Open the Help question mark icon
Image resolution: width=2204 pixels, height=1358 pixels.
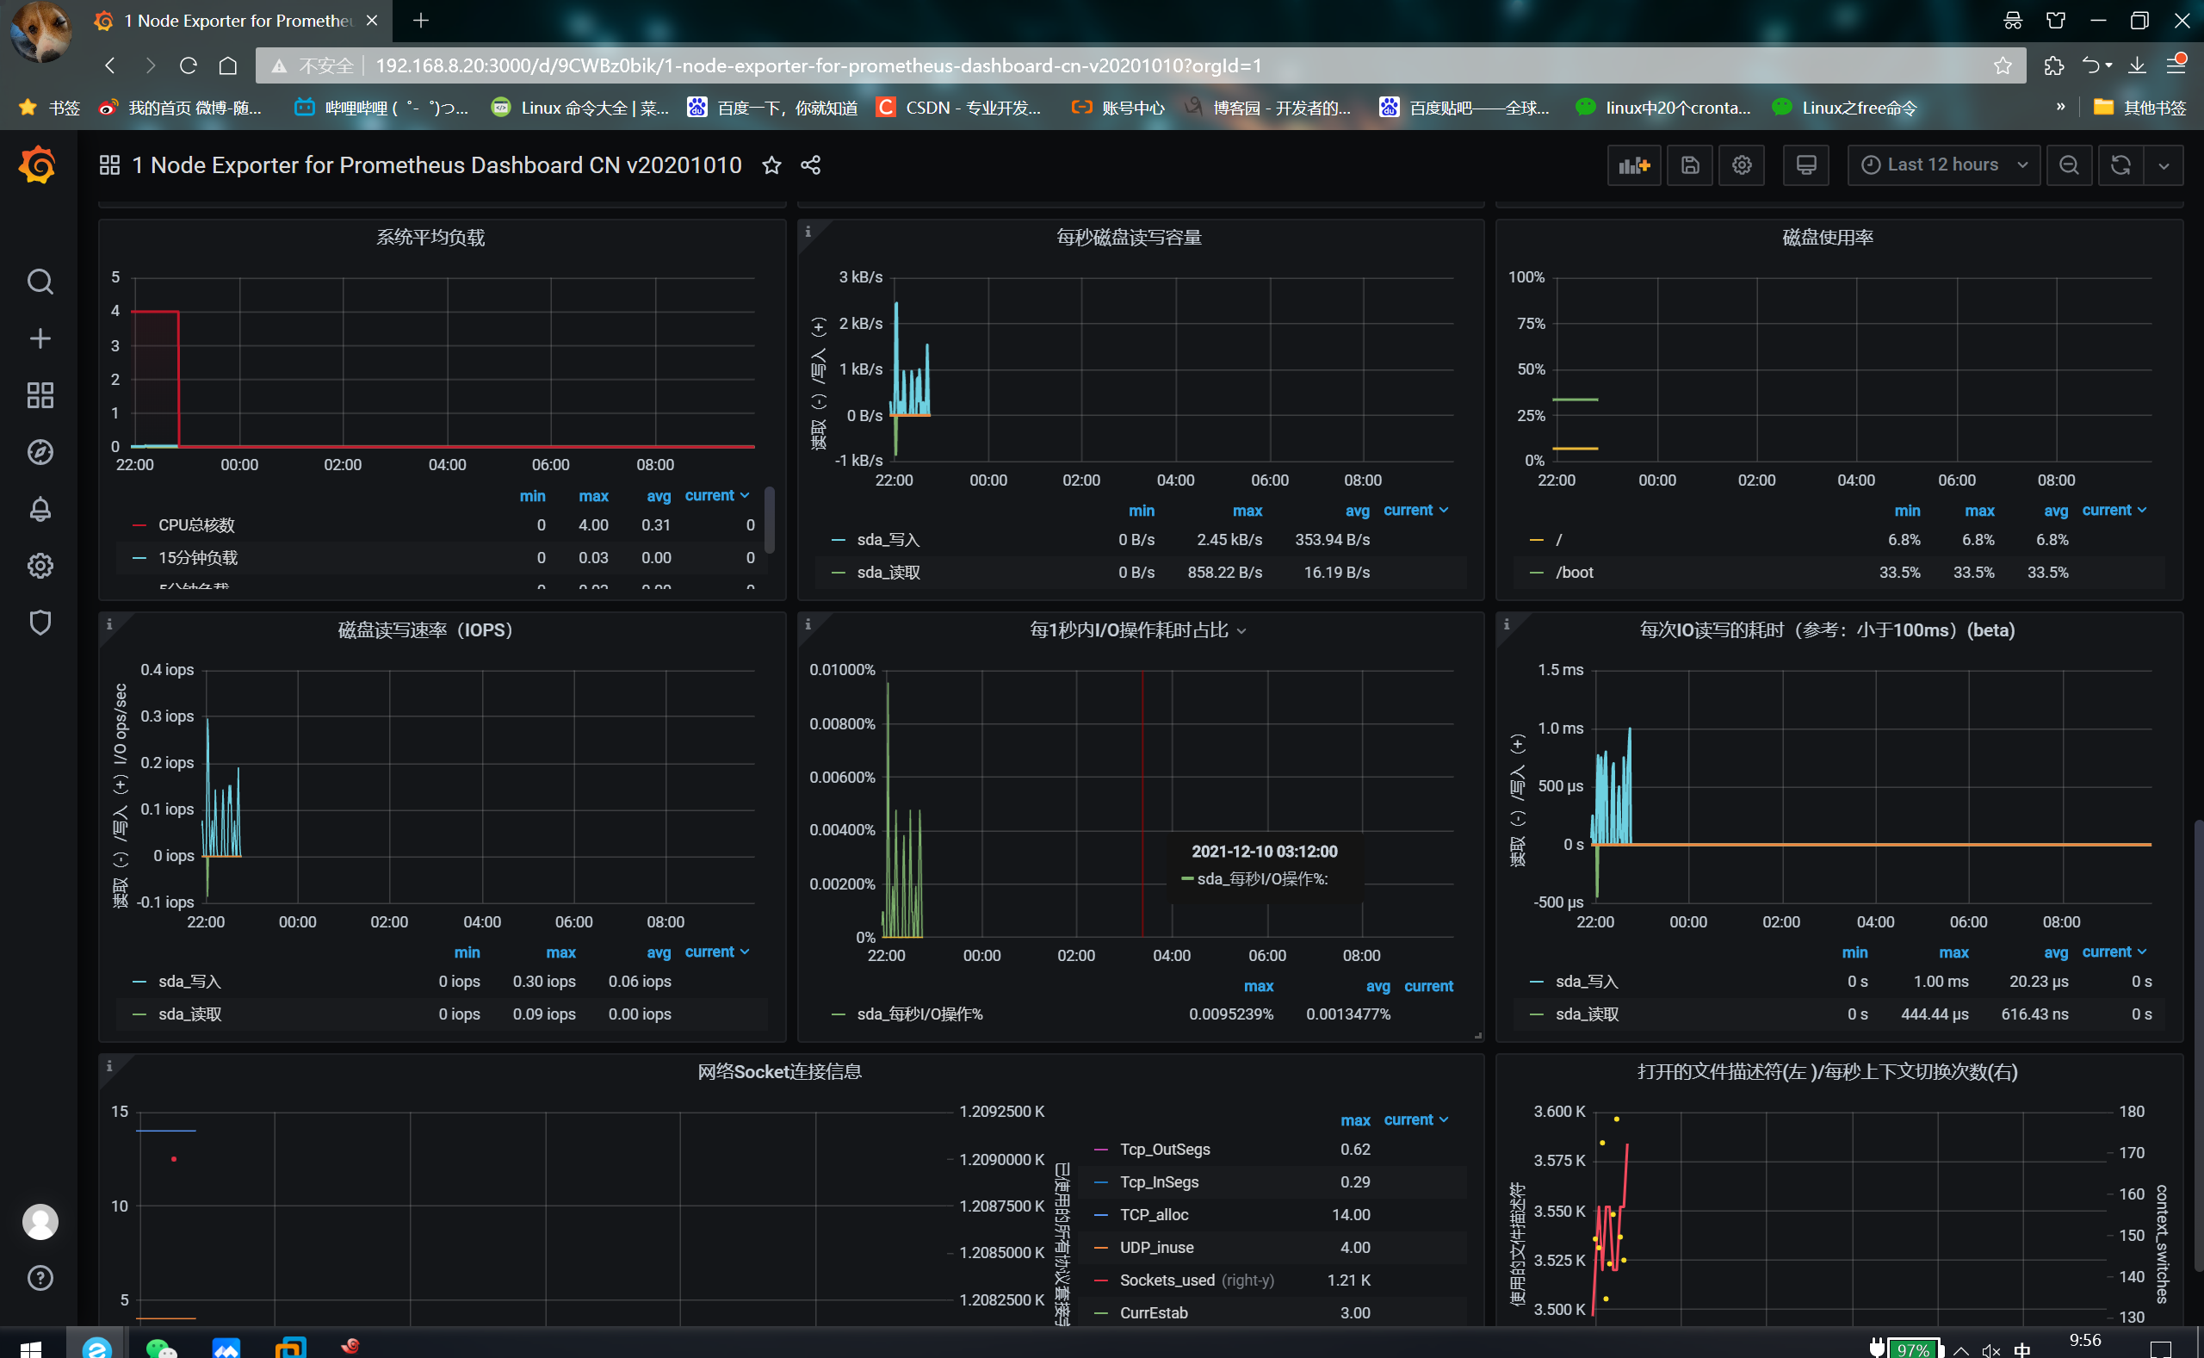pos(40,1278)
